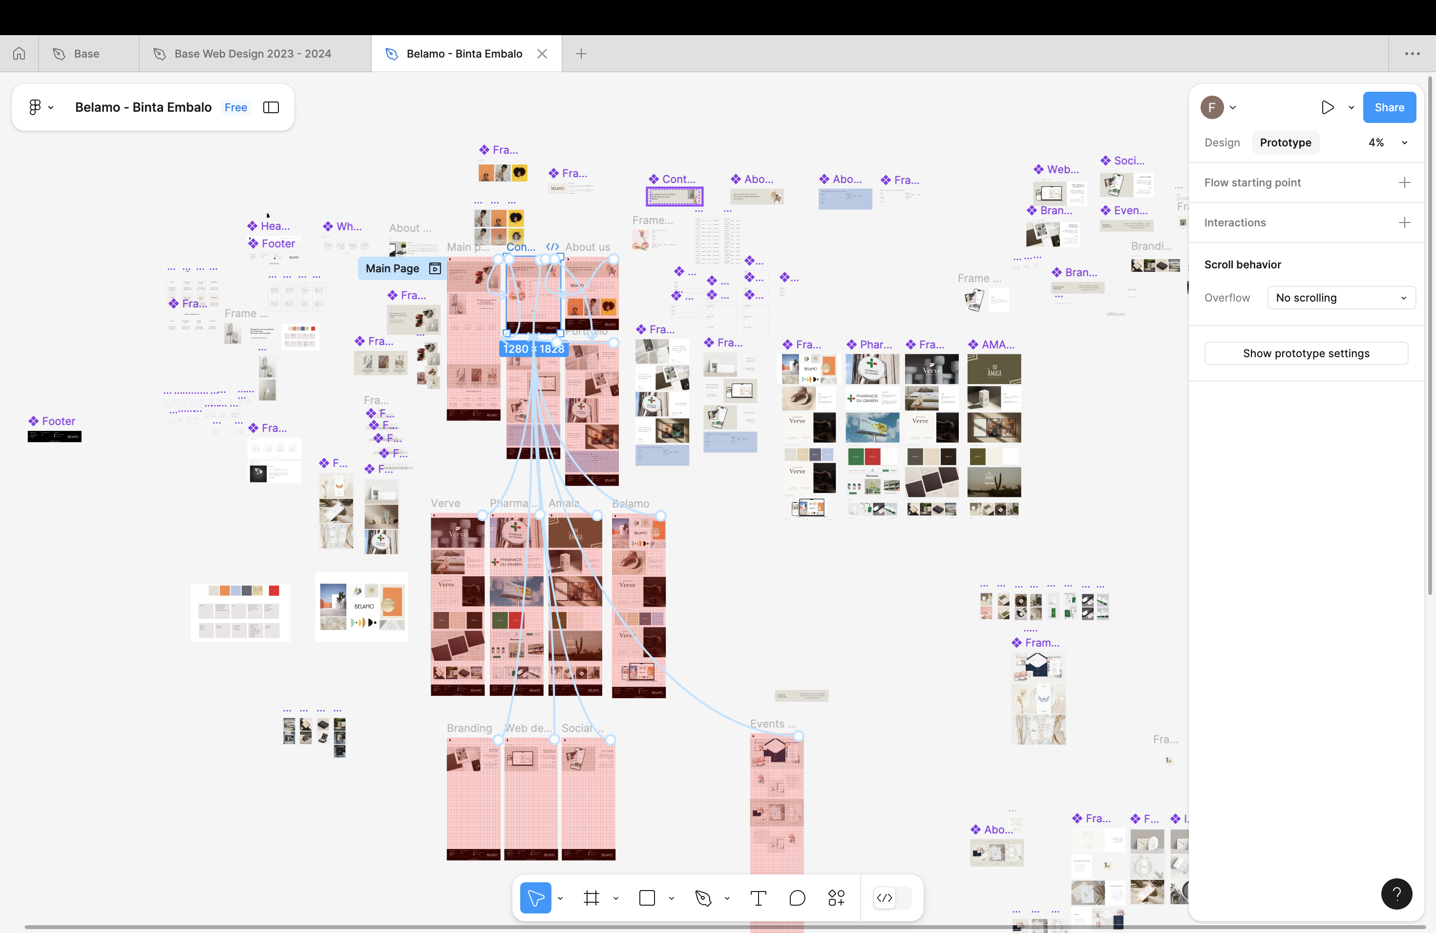Toggle Dev Mode switch in toolbar

point(885,898)
